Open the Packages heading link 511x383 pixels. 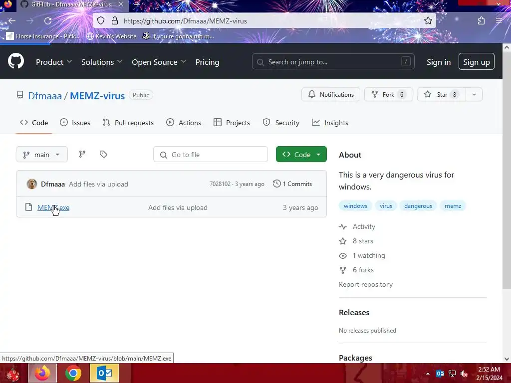355,358
